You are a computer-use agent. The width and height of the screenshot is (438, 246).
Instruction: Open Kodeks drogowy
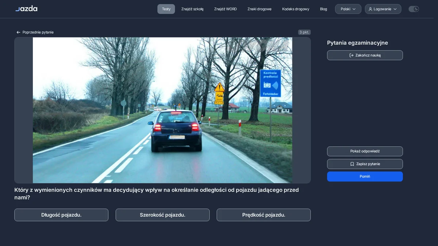[296, 9]
